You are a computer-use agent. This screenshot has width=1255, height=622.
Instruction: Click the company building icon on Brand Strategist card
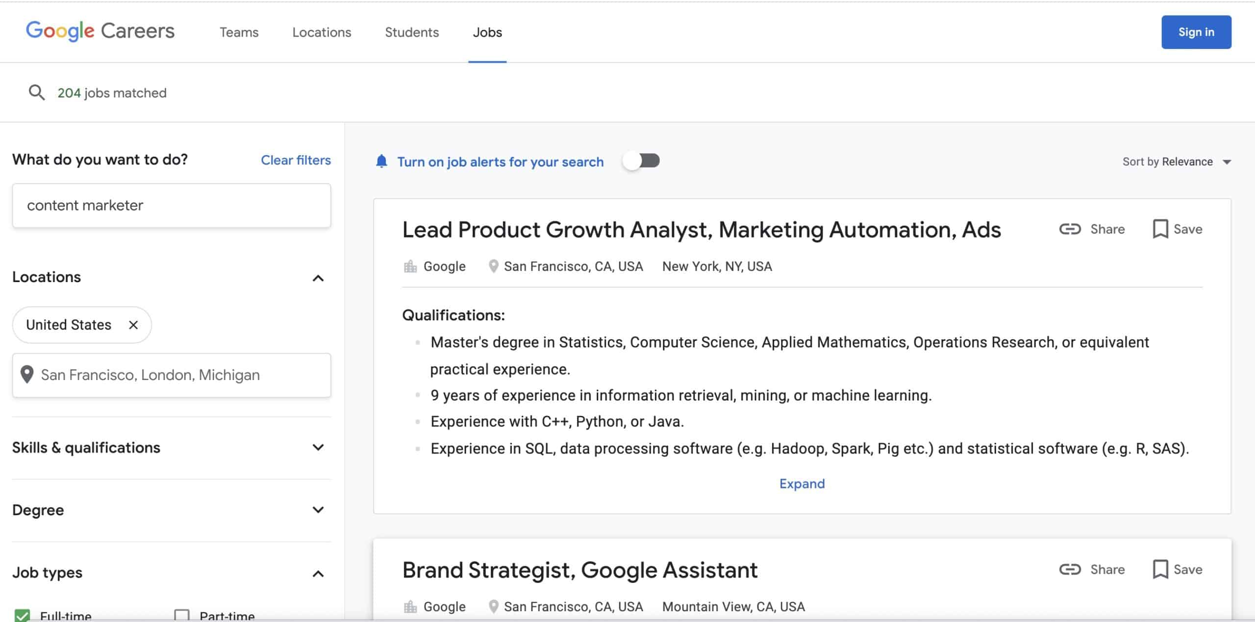pos(410,607)
